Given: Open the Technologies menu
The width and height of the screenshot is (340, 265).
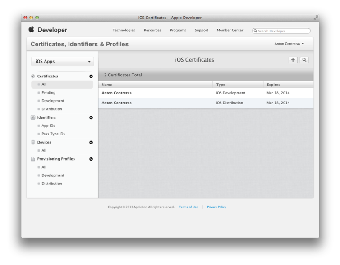Looking at the screenshot, I should click(124, 31).
